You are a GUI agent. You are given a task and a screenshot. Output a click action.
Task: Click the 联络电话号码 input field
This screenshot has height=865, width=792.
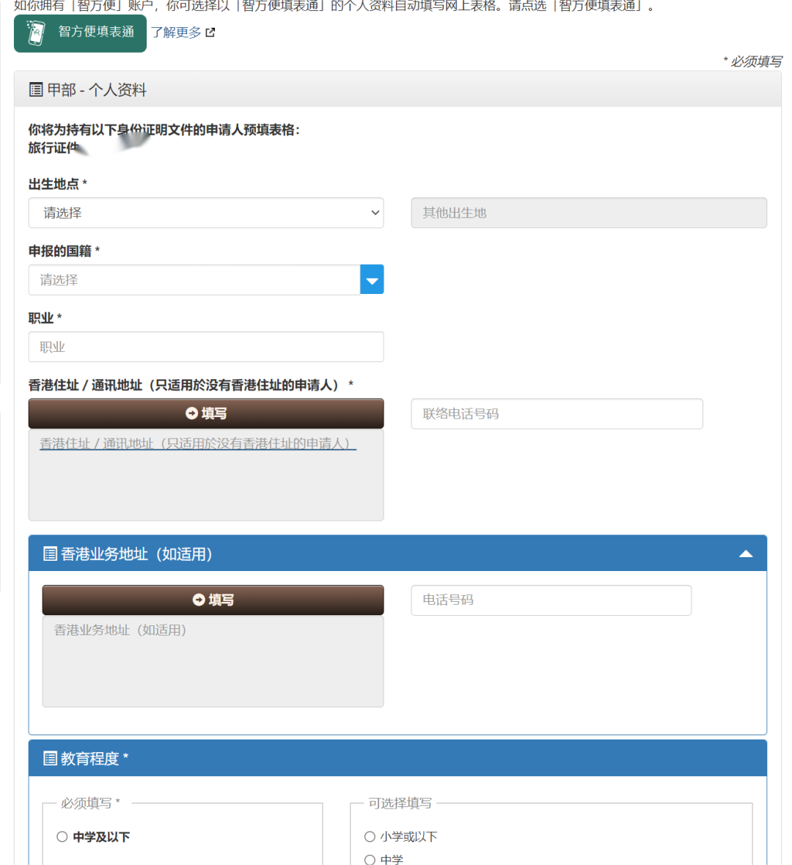[x=556, y=413]
